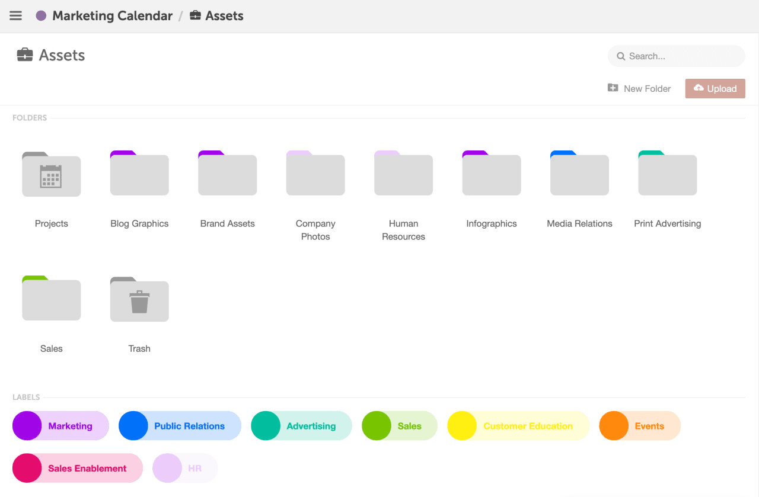Open the green Sales folder
This screenshot has width=759, height=497.
pyautogui.click(x=52, y=300)
